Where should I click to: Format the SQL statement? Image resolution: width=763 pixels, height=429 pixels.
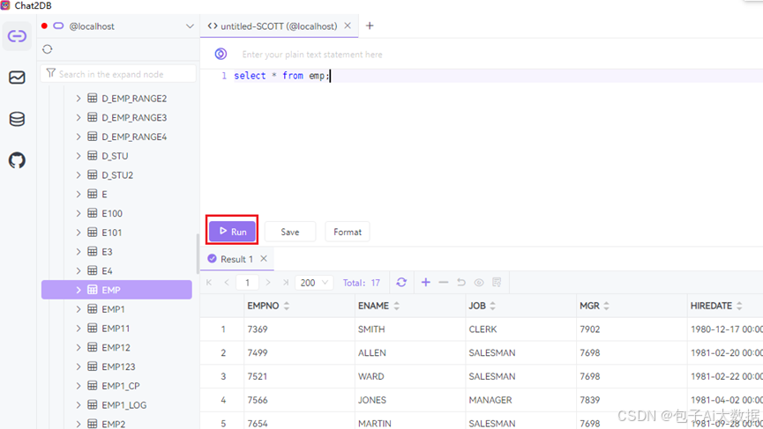[348, 232]
